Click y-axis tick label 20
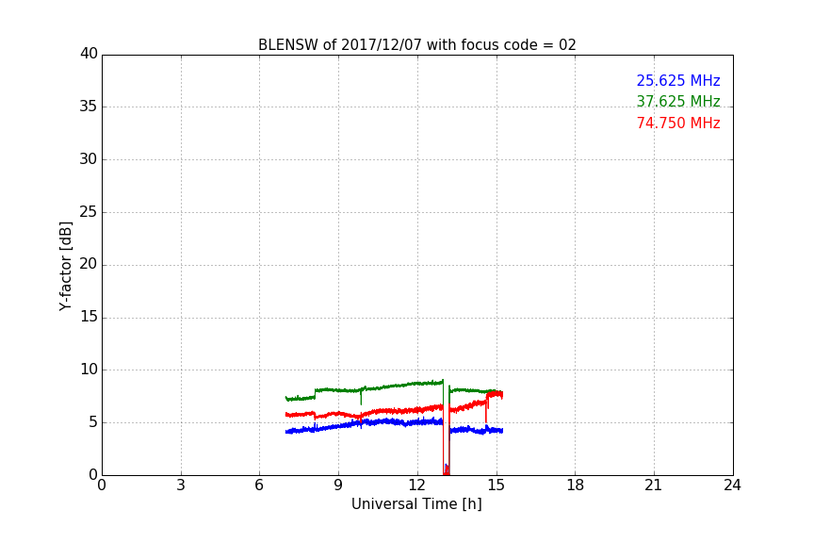814x543 pixels. 89,265
